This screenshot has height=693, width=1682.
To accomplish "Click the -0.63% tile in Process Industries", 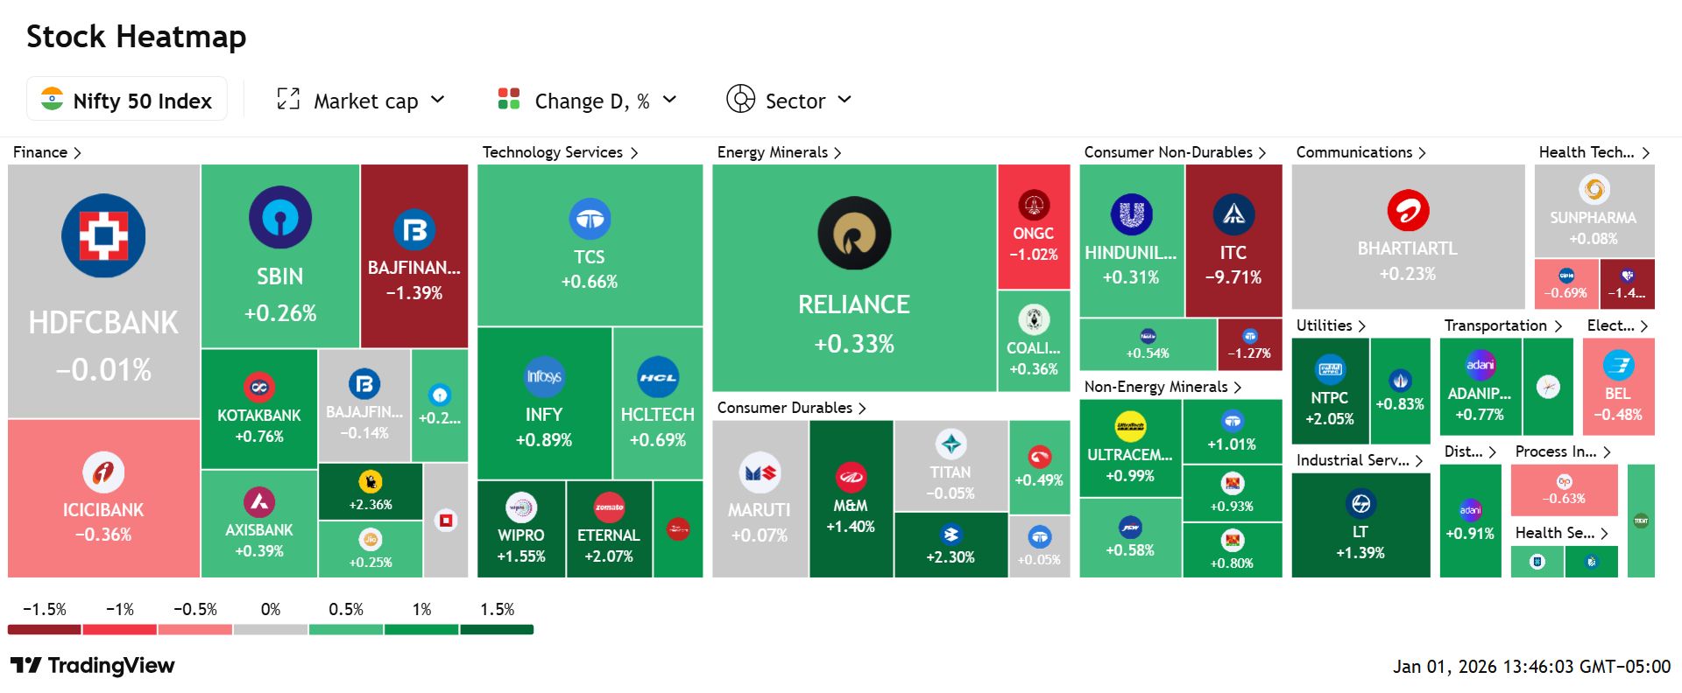I will (1565, 490).
